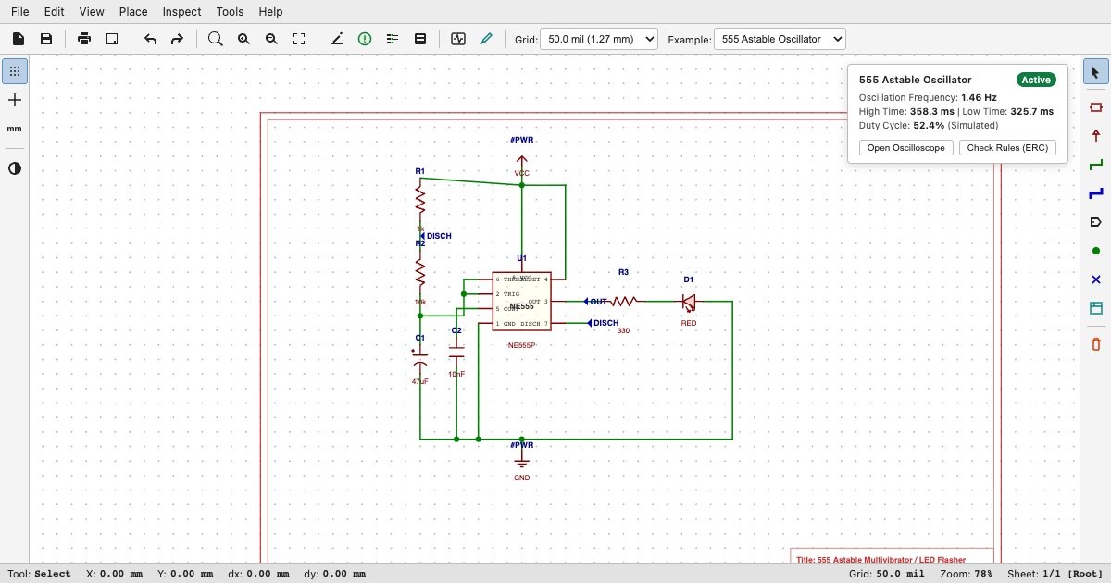The image size is (1111, 583).
Task: Select the arrow pointer tool
Action: (1096, 72)
